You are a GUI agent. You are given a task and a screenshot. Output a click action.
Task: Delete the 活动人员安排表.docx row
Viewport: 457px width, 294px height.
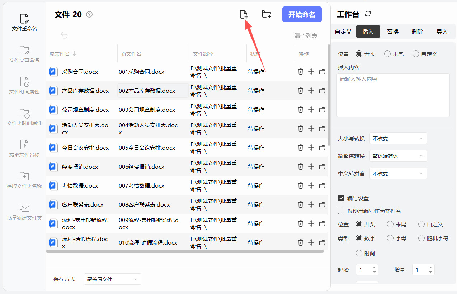pyautogui.click(x=301, y=129)
